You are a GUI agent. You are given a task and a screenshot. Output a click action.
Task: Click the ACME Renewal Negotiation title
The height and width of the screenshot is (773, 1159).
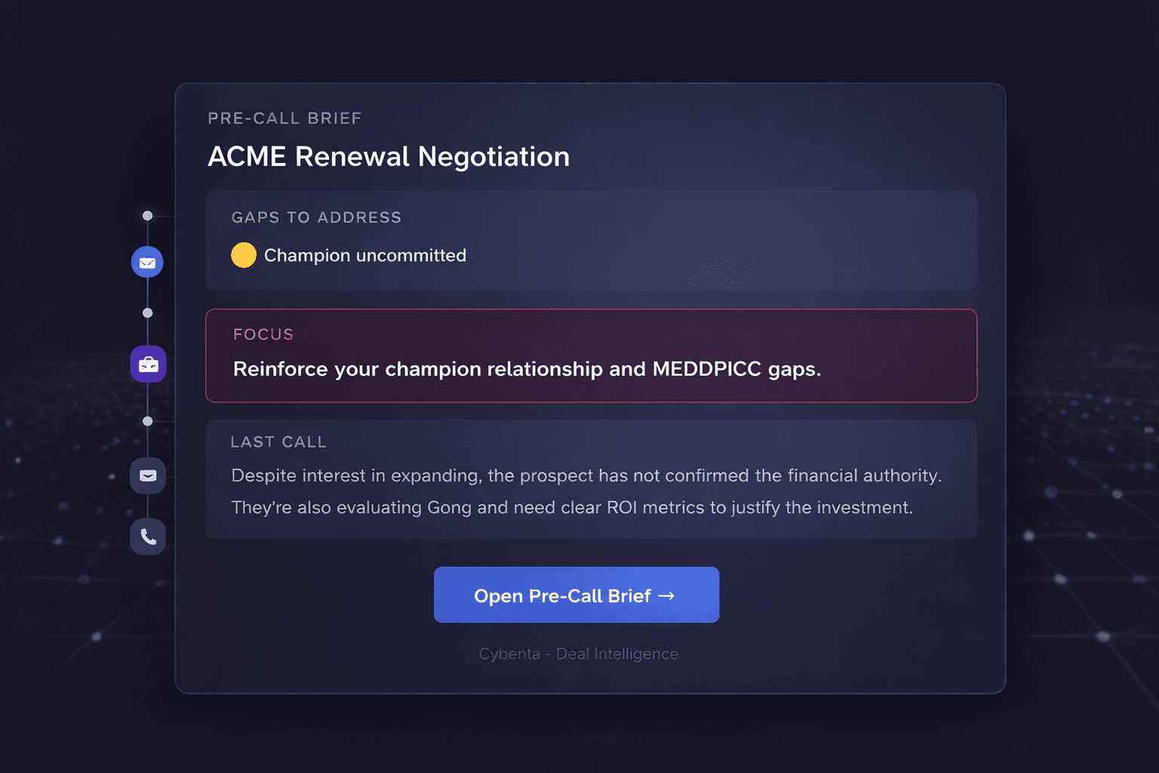(x=389, y=156)
